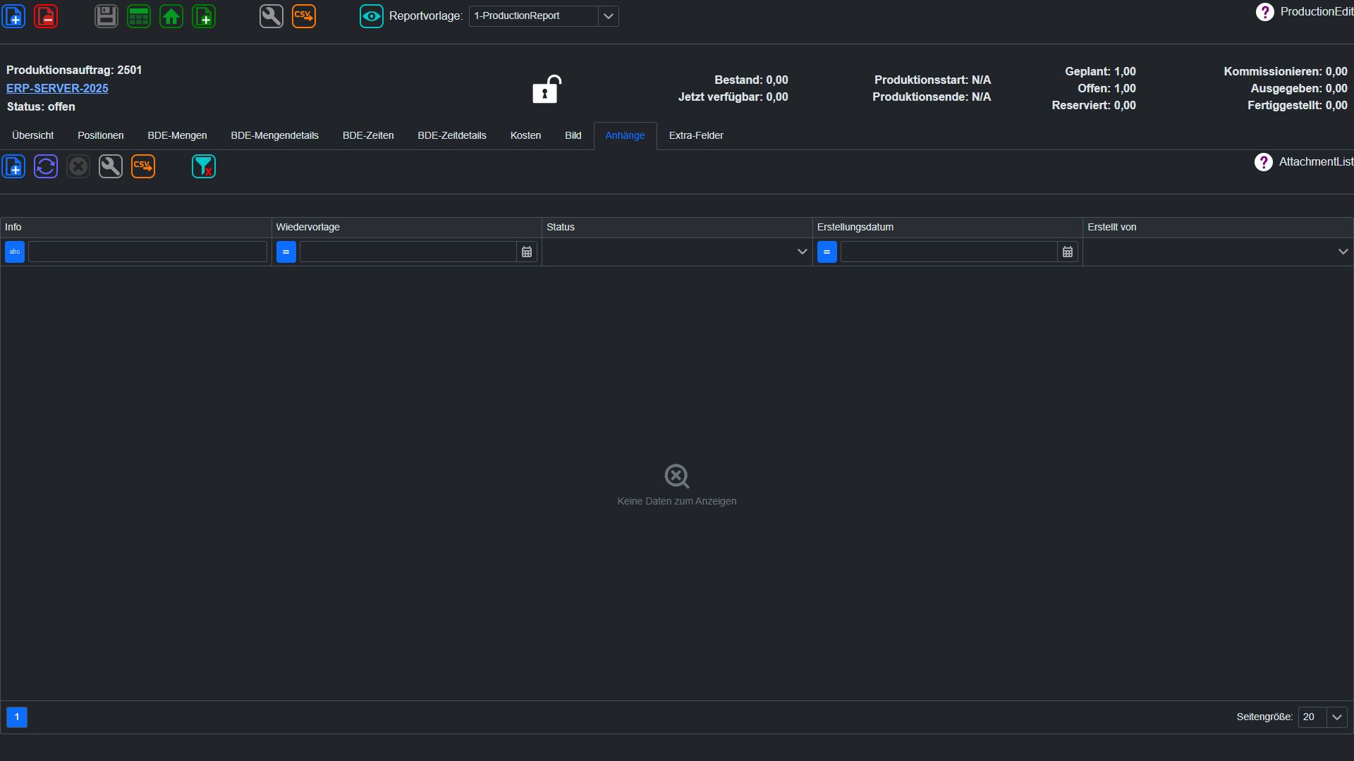Click the green table grid icon
The height and width of the screenshot is (761, 1354).
pyautogui.click(x=139, y=16)
